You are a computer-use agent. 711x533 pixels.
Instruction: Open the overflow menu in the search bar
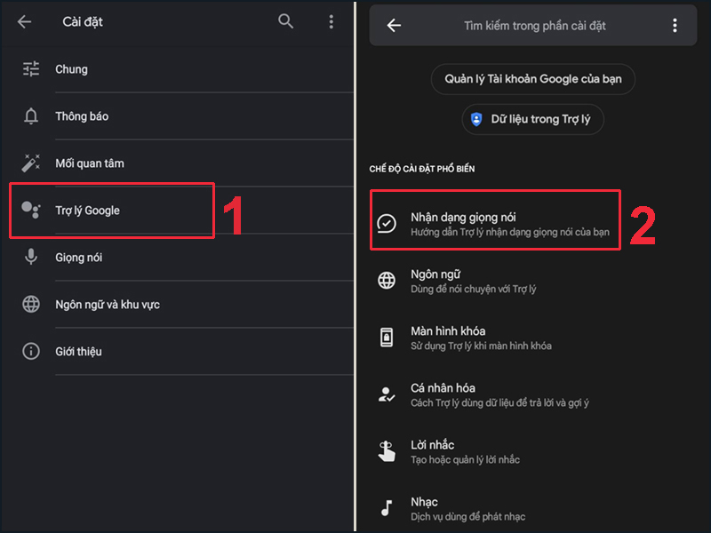pyautogui.click(x=675, y=26)
